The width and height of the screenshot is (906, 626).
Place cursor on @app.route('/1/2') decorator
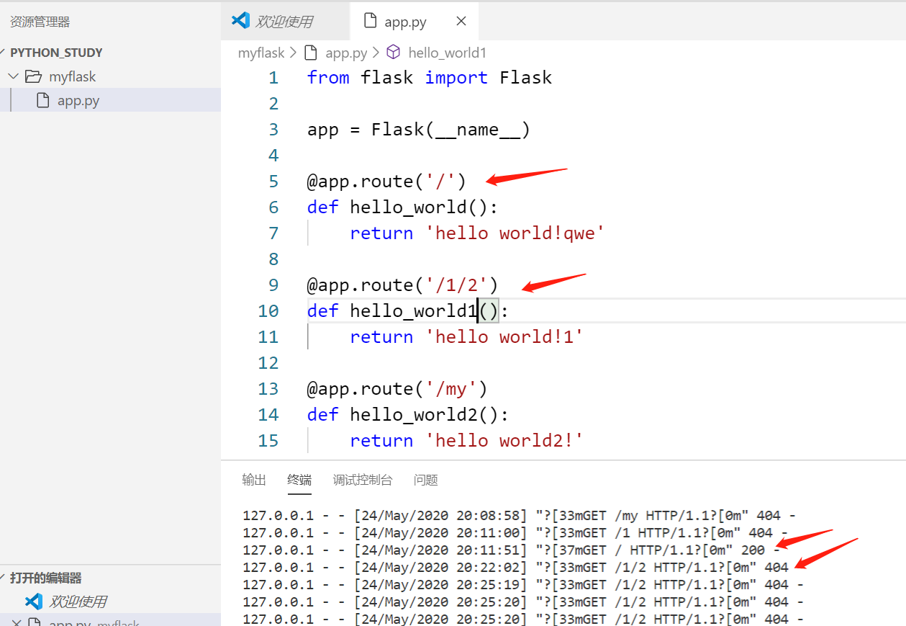point(403,285)
